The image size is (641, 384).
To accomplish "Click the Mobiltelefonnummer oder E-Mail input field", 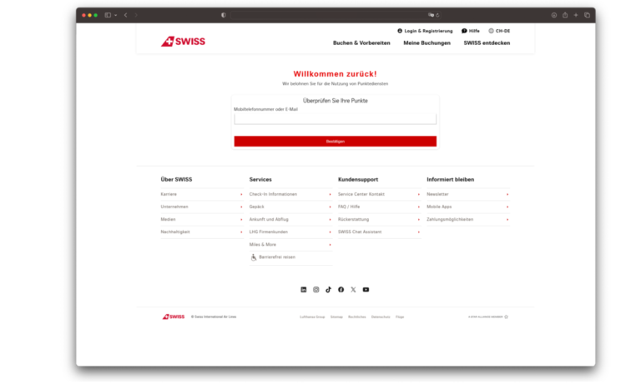I will tap(336, 119).
